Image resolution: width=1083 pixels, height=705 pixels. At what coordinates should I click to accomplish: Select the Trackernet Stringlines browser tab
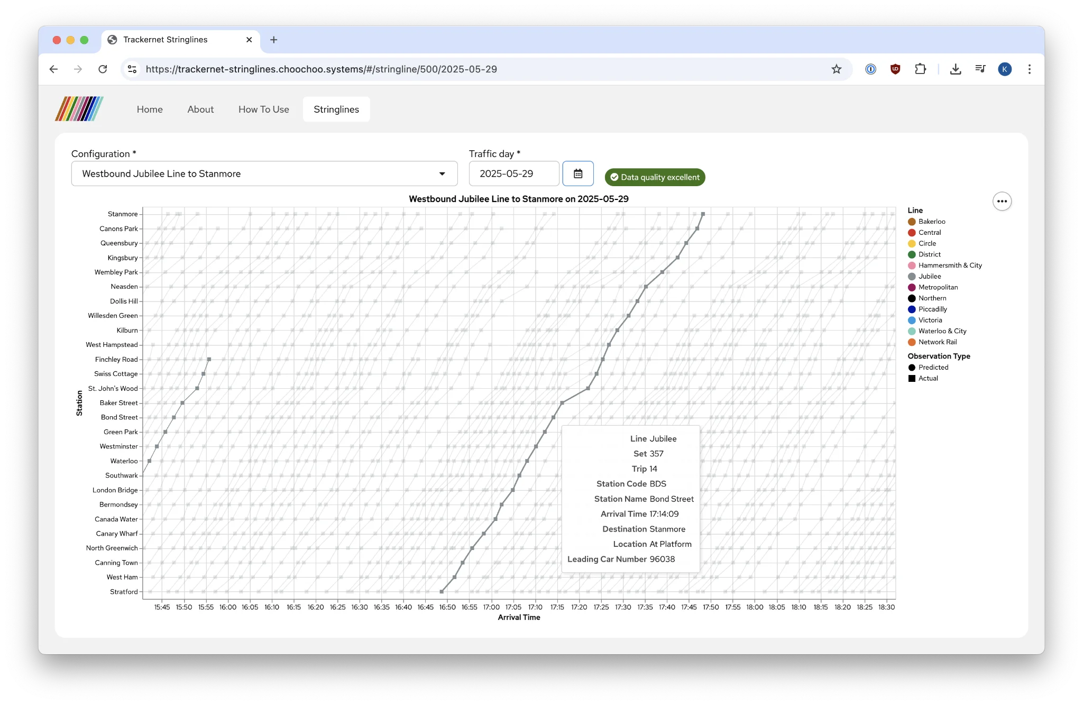tap(180, 40)
